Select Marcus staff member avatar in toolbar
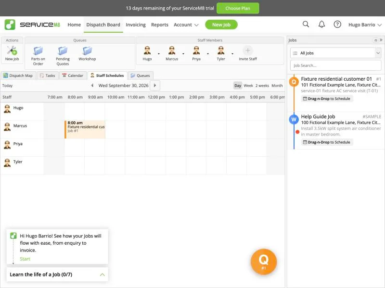The height and width of the screenshot is (288, 385). click(172, 50)
